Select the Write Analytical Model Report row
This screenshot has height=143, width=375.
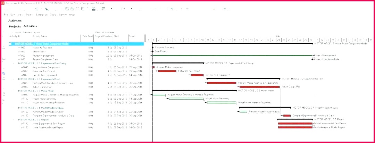tap(76, 127)
